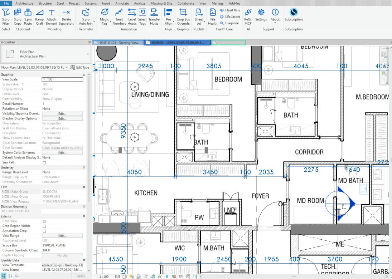Collapse the Graphics properties section
The width and height of the screenshot is (392, 279).
point(84,75)
